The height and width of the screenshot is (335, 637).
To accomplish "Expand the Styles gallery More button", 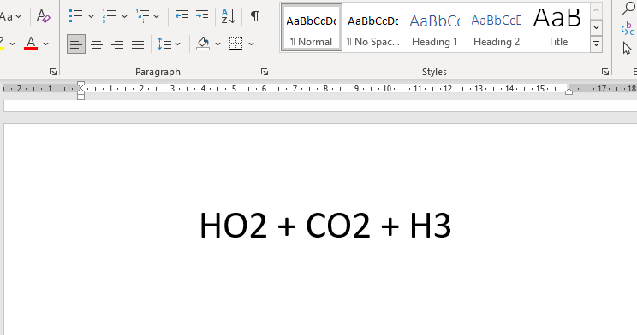I will click(x=597, y=44).
